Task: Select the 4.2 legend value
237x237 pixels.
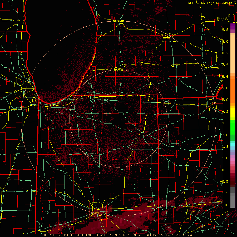Action: [225, 112]
